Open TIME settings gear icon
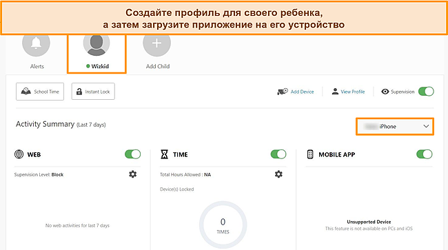 pos(278,174)
